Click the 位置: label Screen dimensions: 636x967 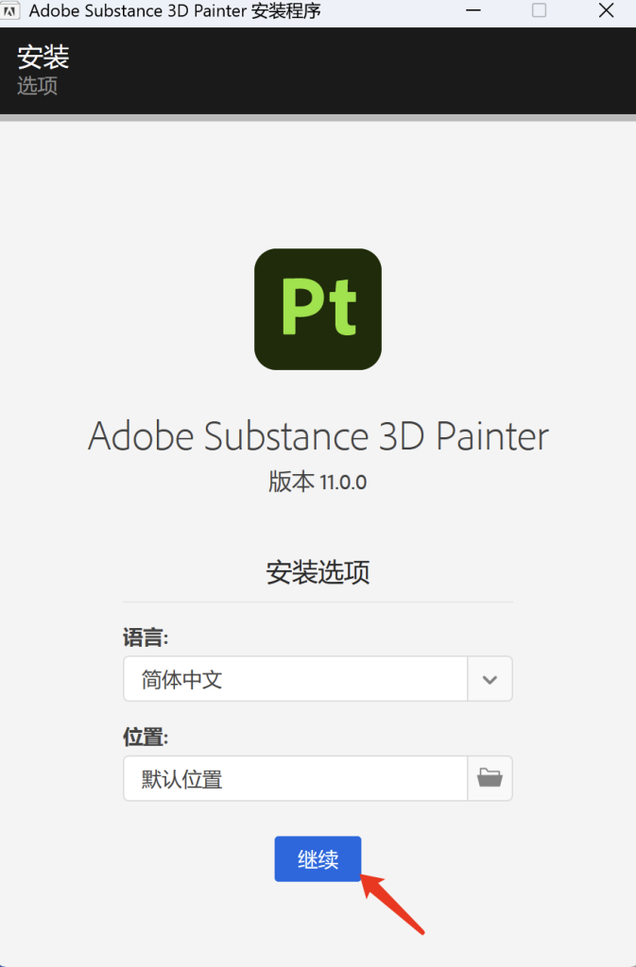(x=146, y=737)
